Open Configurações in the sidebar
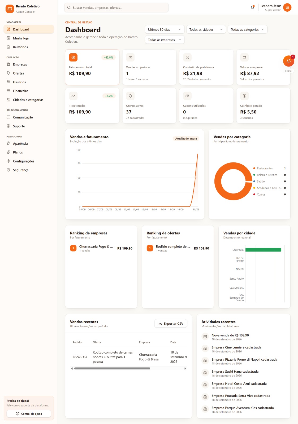 (29, 161)
